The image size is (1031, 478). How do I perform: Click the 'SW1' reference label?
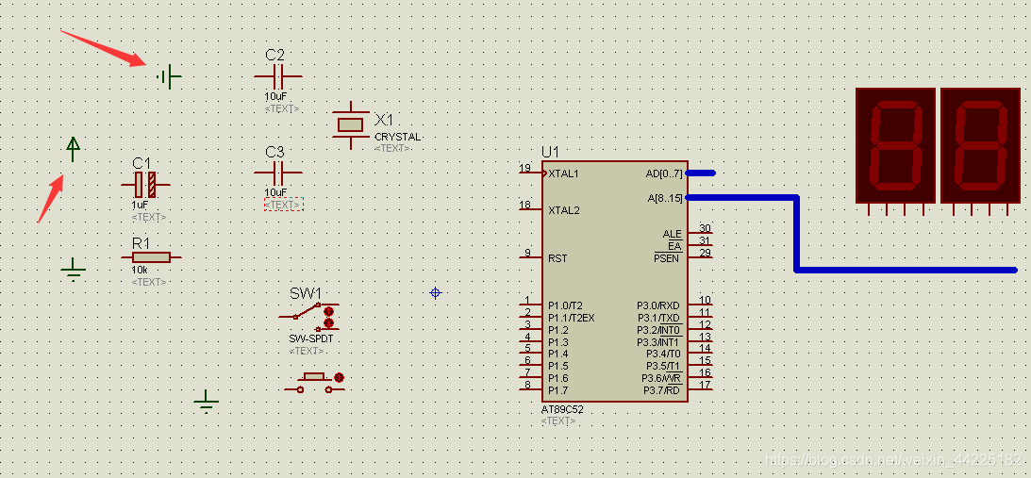click(x=306, y=294)
